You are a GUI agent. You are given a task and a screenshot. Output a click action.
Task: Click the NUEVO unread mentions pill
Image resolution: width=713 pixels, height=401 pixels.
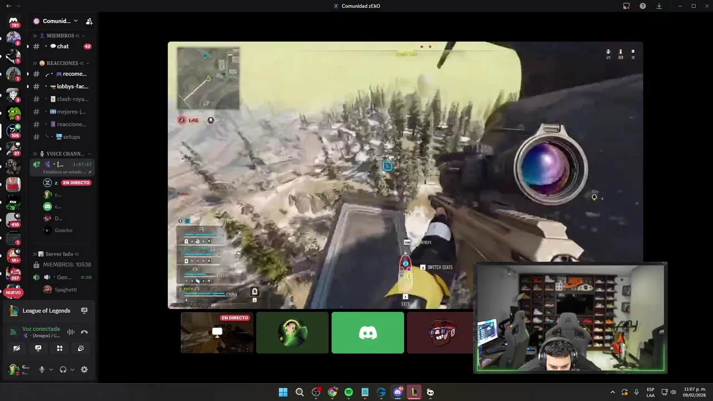pos(13,292)
